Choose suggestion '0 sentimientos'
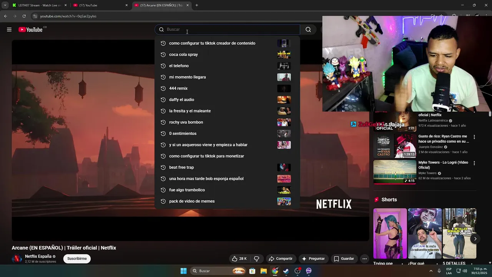 (x=227, y=133)
